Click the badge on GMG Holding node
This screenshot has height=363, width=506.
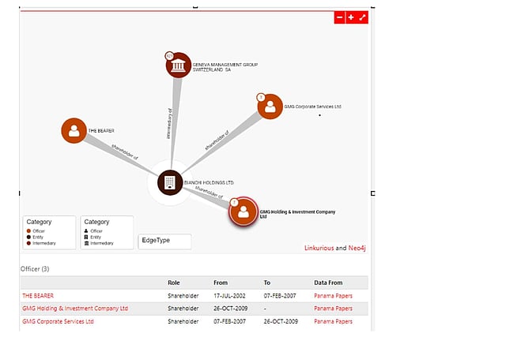tap(234, 202)
